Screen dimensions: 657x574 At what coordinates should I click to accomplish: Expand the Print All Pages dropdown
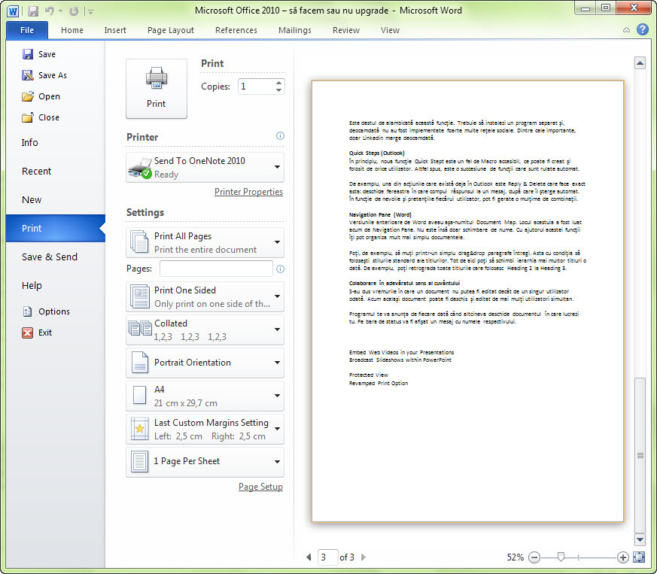click(205, 242)
